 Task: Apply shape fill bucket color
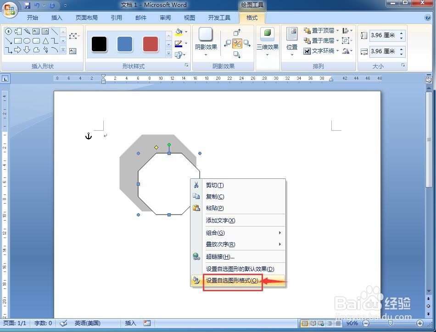click(x=179, y=32)
